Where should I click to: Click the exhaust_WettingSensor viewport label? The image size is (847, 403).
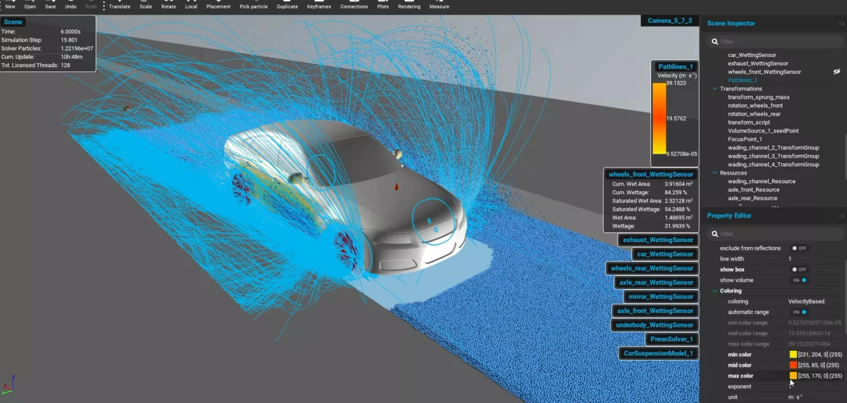(657, 240)
